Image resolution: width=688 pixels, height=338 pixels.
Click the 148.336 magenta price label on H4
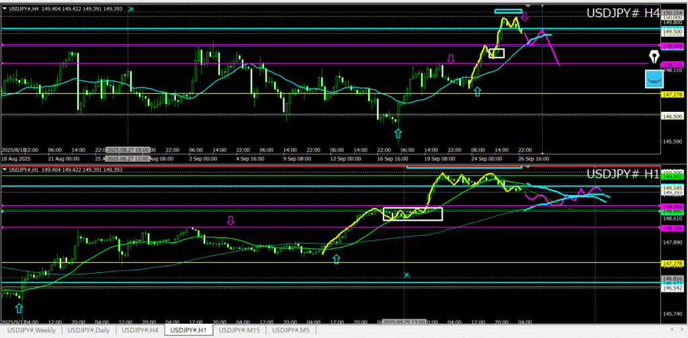tap(673, 64)
